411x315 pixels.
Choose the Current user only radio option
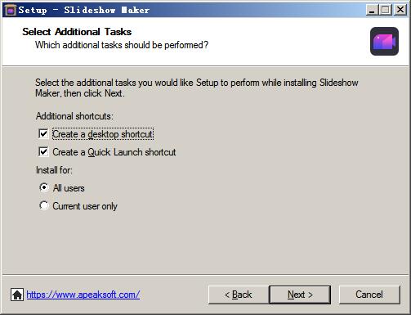44,205
